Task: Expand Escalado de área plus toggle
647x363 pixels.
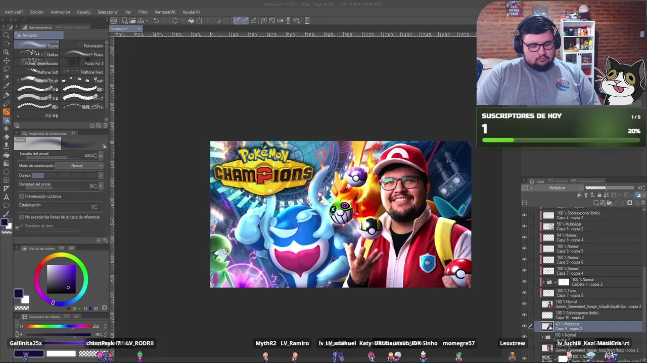Action: [17, 227]
